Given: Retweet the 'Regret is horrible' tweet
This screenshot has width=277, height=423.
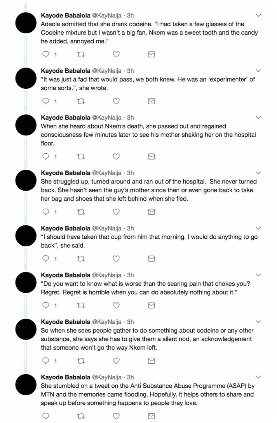Looking at the screenshot, I should (81, 305).
